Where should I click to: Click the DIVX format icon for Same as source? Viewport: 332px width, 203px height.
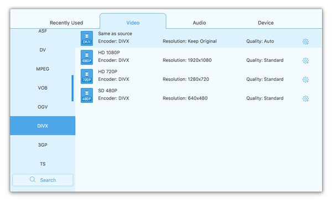click(87, 38)
